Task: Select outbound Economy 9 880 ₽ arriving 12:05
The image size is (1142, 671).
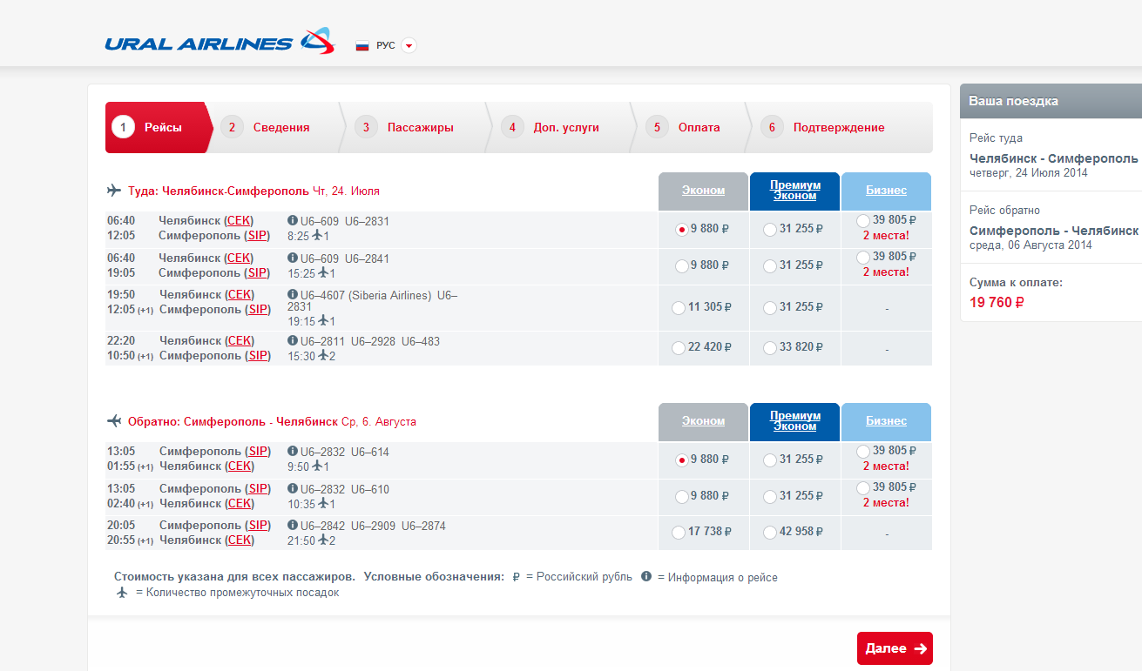Action: point(682,230)
